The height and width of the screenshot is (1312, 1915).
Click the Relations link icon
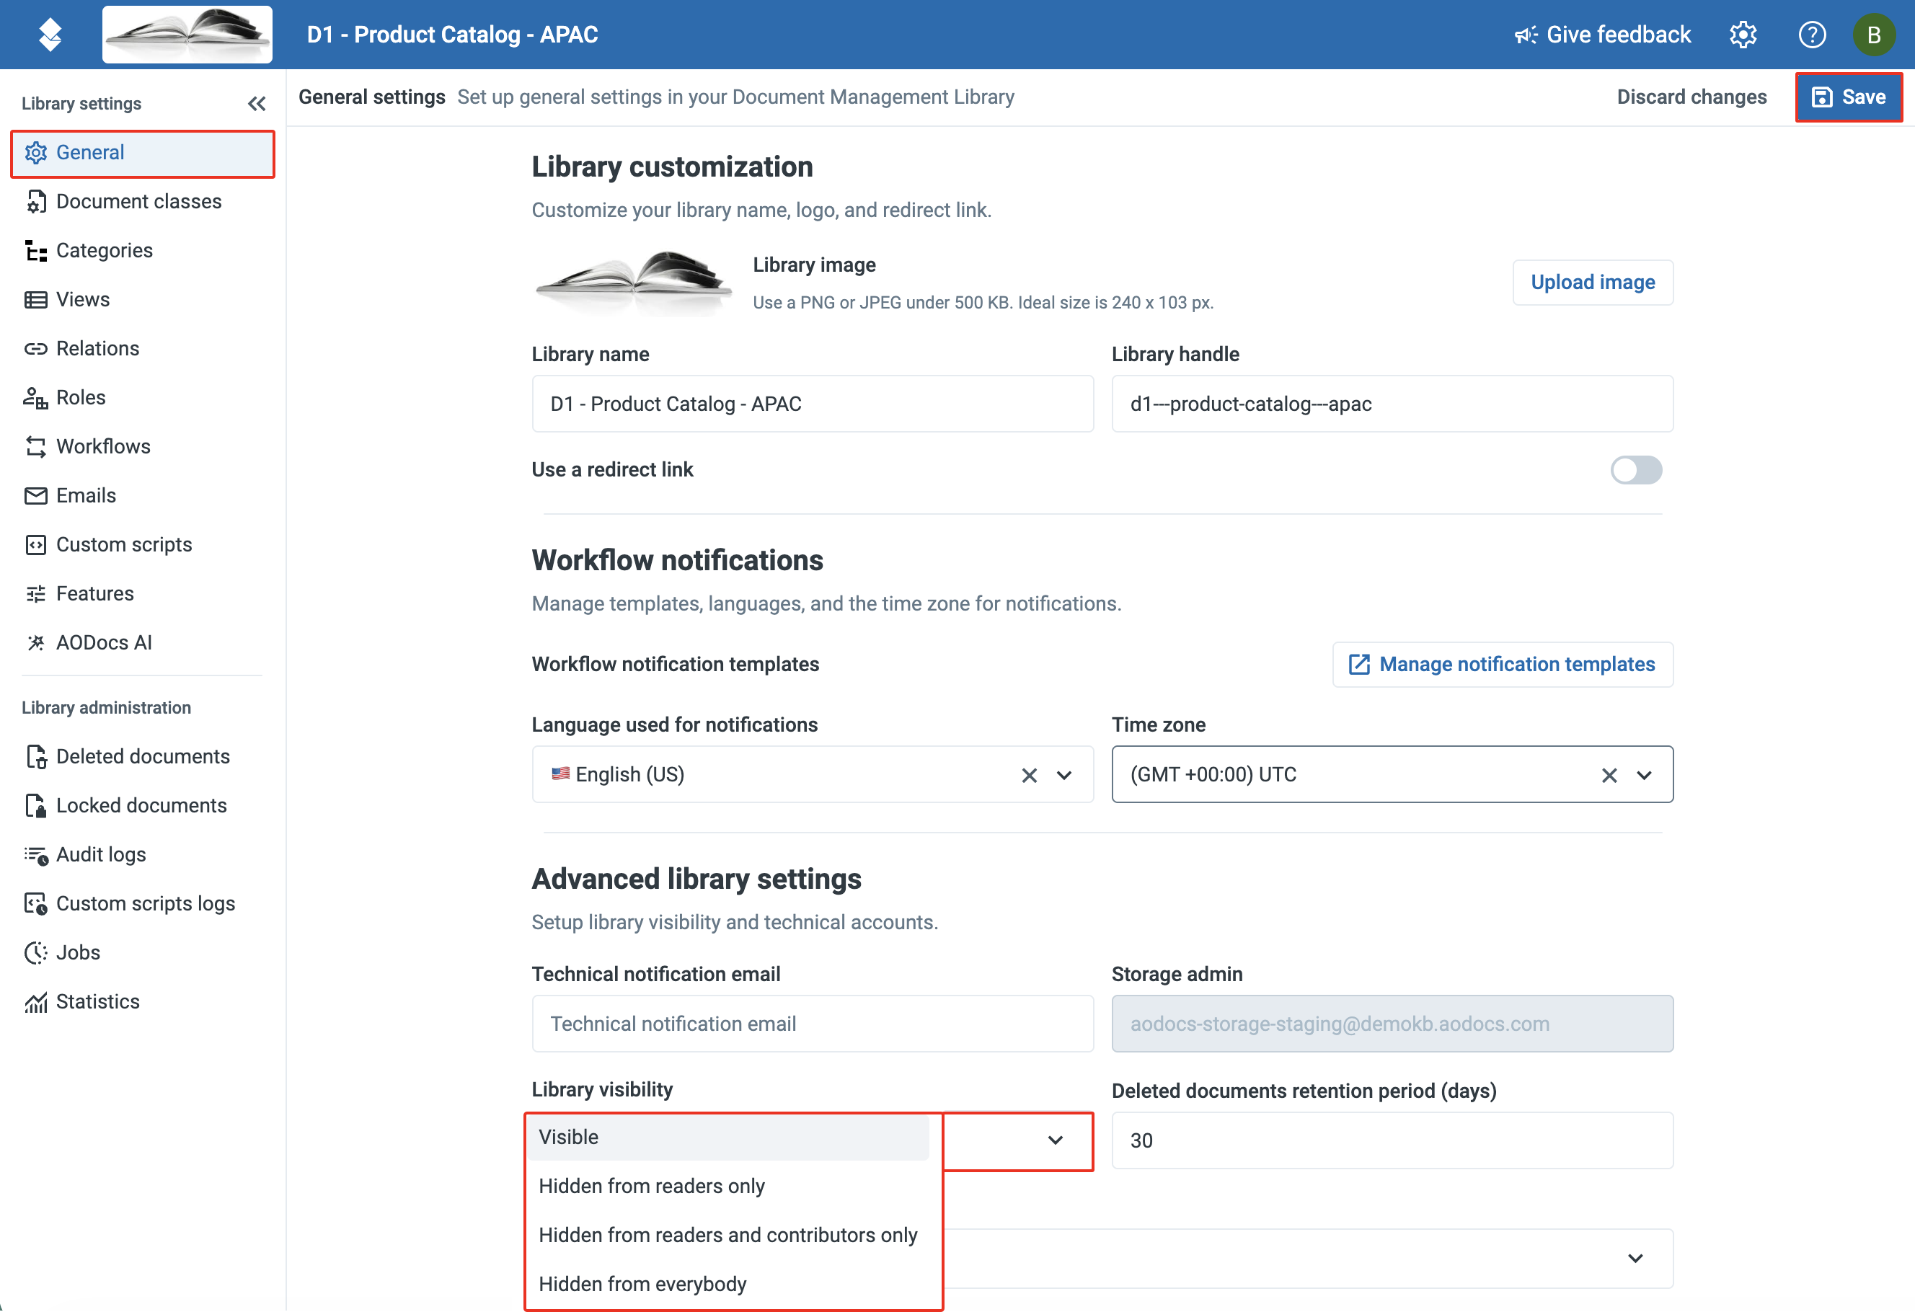(36, 350)
